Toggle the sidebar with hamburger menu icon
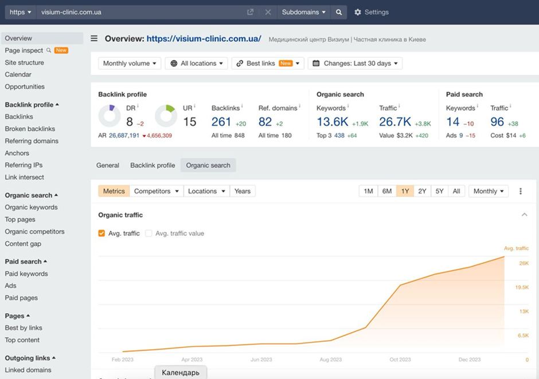539x379 pixels. pyautogui.click(x=94, y=39)
